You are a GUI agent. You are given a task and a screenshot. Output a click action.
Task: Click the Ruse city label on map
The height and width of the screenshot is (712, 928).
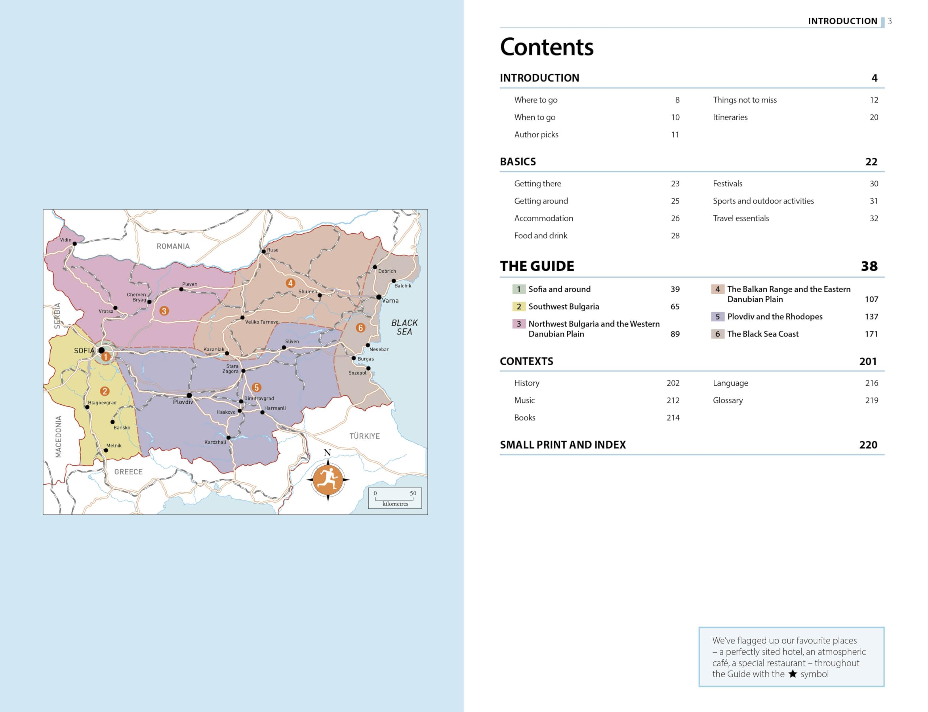(x=273, y=250)
